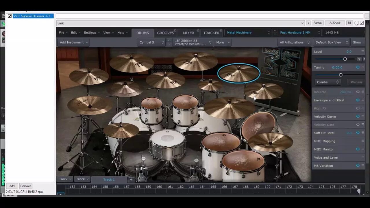
Task: Expand the More dropdown
Action: [223, 42]
